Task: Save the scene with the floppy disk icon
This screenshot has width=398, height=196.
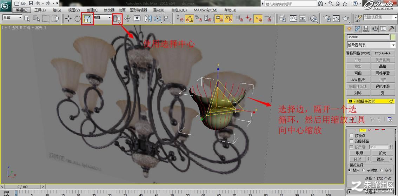Action: pos(31,4)
